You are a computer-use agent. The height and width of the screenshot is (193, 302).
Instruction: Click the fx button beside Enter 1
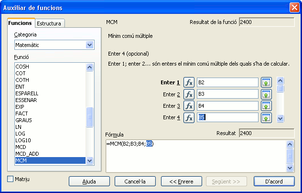point(189,82)
